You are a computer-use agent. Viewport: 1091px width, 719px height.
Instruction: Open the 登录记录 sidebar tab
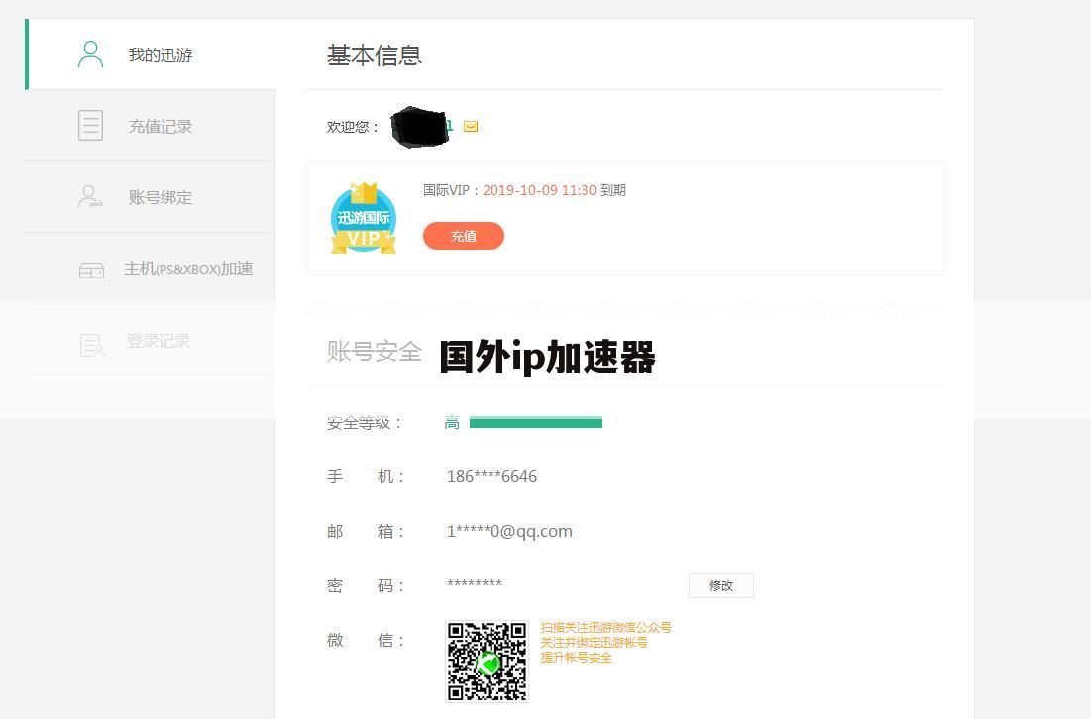click(151, 341)
